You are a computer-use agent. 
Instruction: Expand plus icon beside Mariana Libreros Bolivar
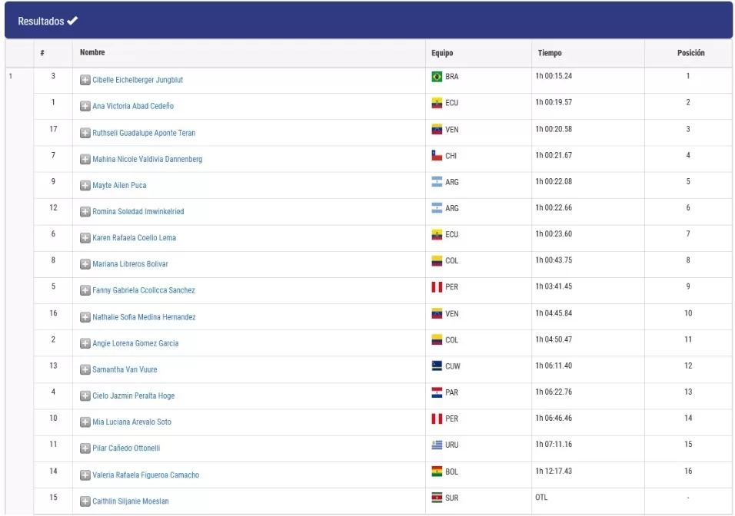coord(85,264)
